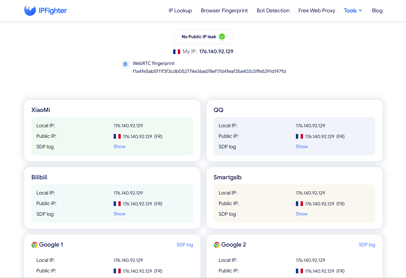Screen dimensions: 406x278
Task: Click the IPFighter brand name text
Action: (53, 11)
